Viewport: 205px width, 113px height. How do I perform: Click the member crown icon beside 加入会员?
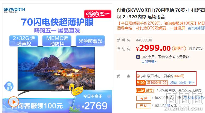point(138,57)
